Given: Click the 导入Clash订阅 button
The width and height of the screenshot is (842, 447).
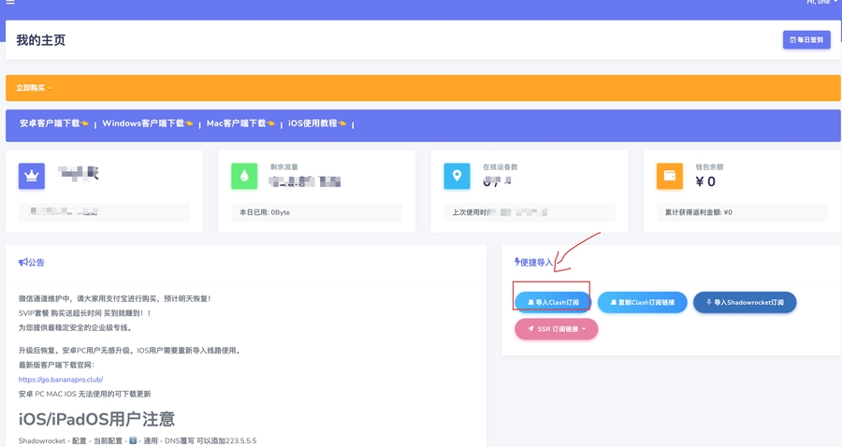Looking at the screenshot, I should click(x=552, y=302).
